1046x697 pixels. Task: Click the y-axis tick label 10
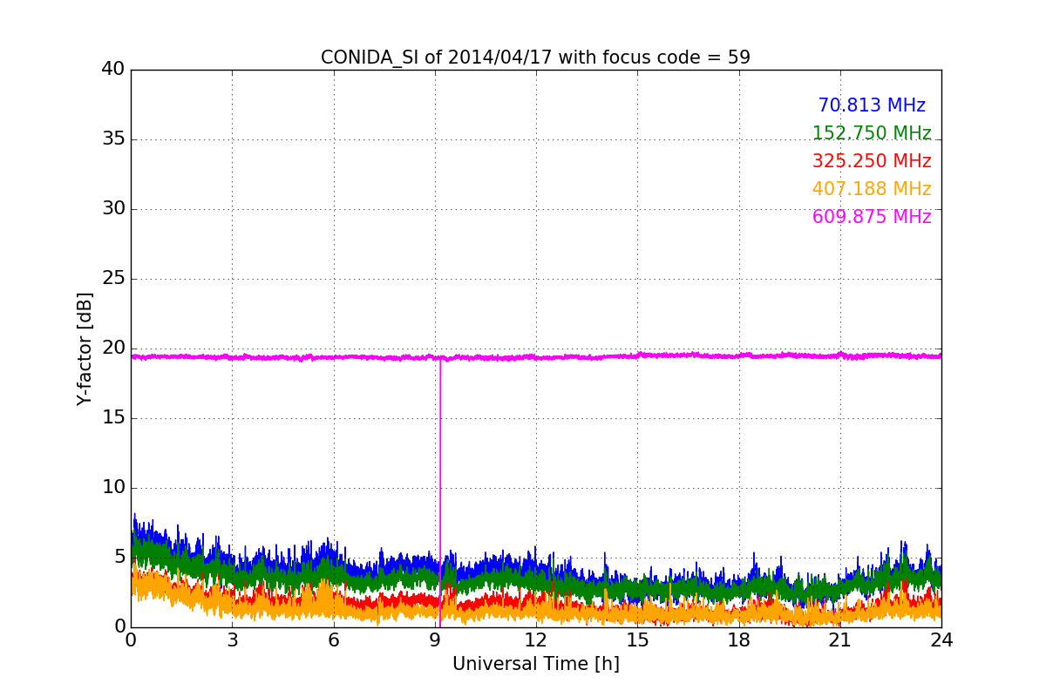[113, 487]
